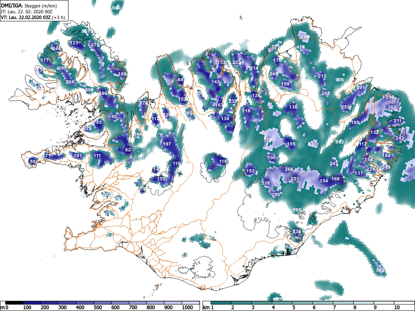This screenshot has width=415, height=311.
Task: Click the 5 label on the km scale
Action: [x=293, y=308]
